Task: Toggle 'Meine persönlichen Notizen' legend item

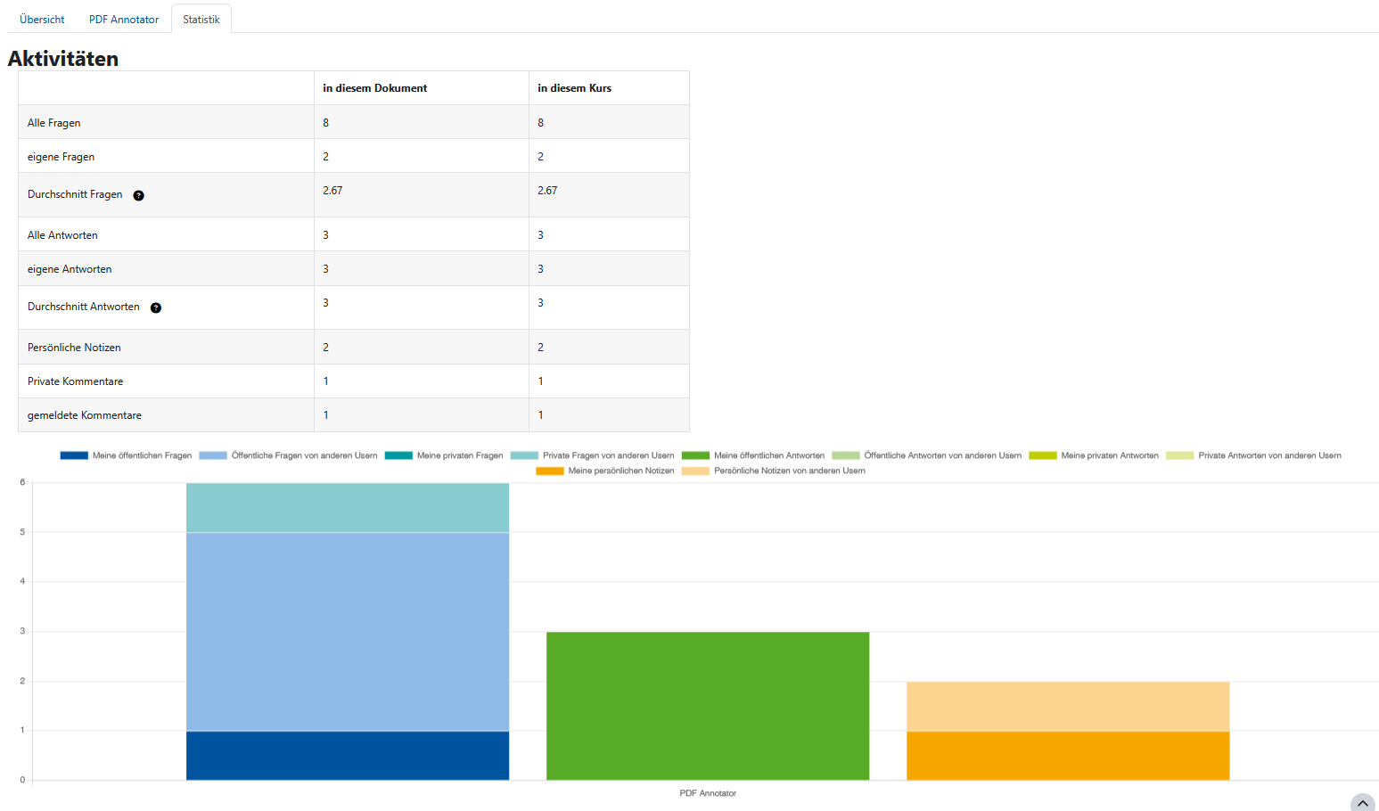Action: click(x=605, y=471)
